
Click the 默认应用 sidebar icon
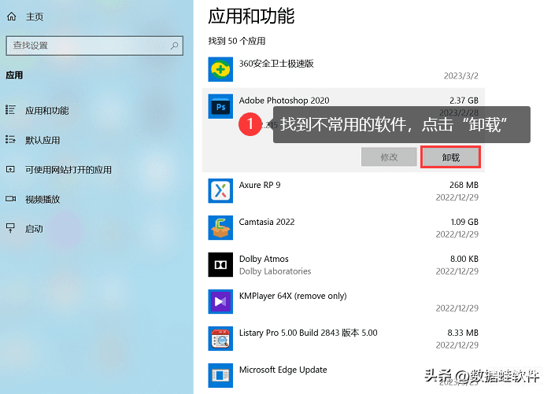[x=10, y=140]
